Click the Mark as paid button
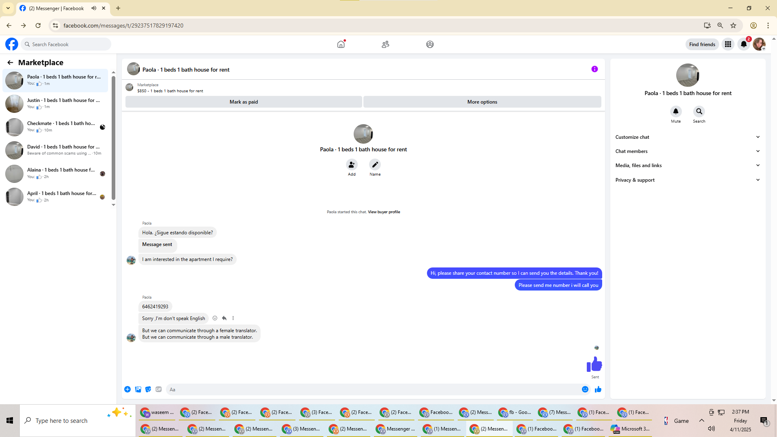The image size is (777, 437). tap(244, 102)
